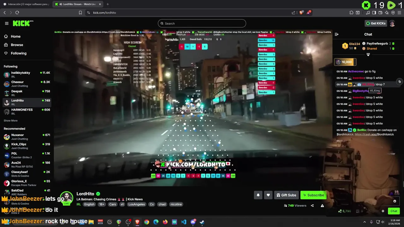Toggle the browser sidebar panel icon
Image resolution: width=404 pixels, height=227 pixels.
coord(374,13)
